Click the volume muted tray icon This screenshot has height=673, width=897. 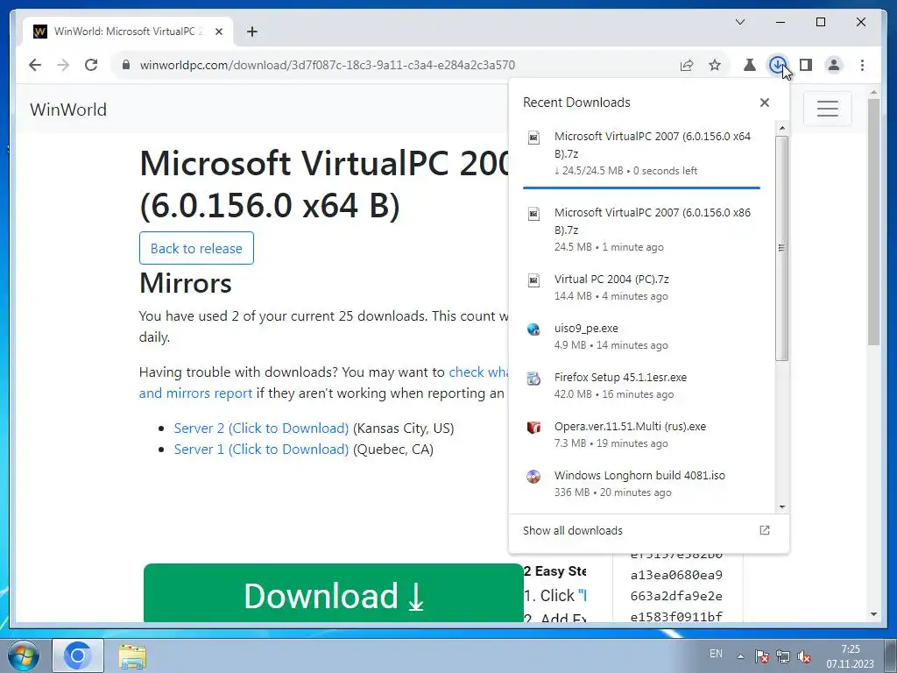(x=804, y=656)
